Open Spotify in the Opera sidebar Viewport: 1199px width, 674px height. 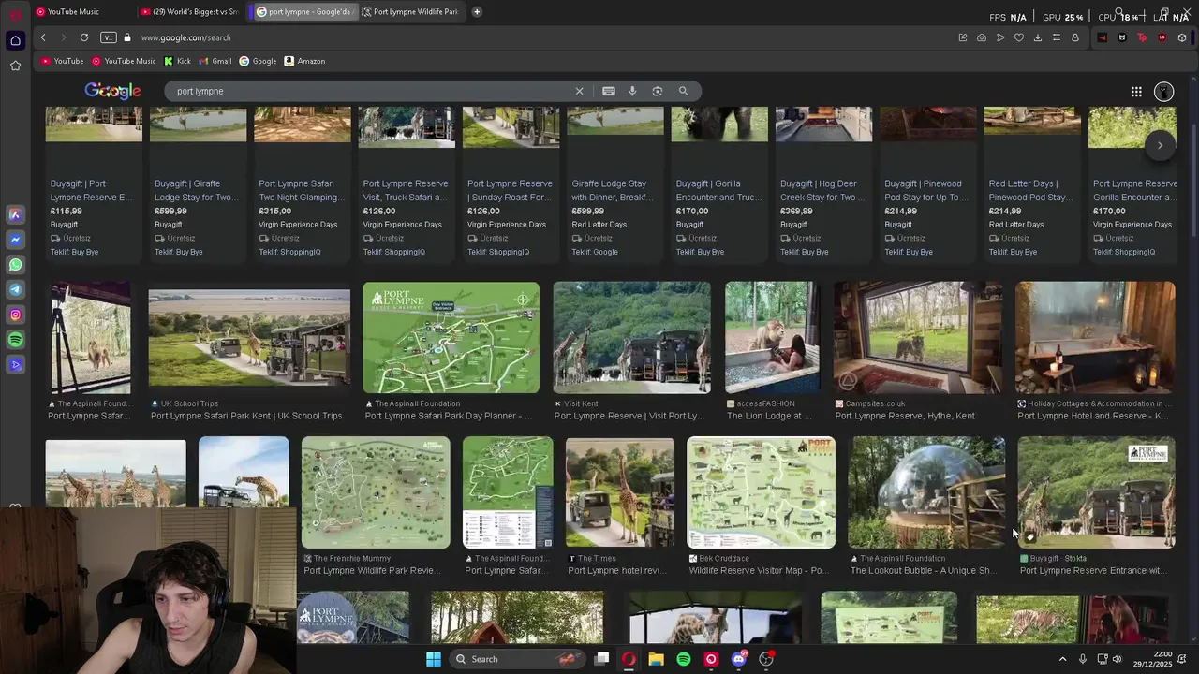pos(15,340)
